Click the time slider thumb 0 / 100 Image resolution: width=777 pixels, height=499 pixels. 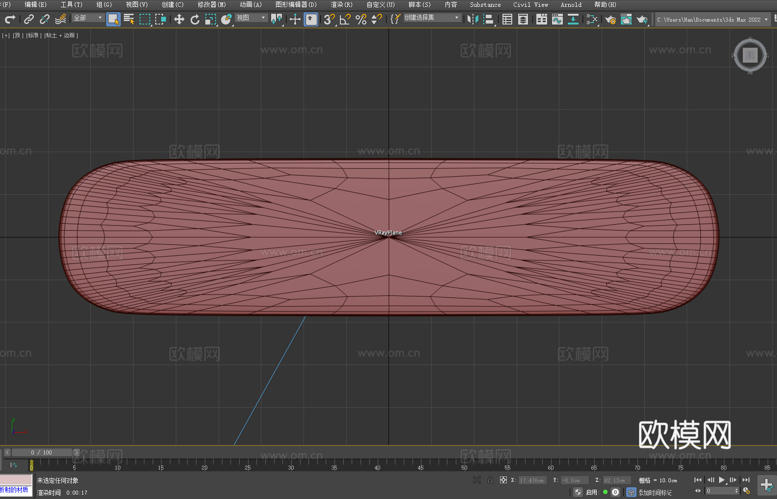(x=42, y=452)
